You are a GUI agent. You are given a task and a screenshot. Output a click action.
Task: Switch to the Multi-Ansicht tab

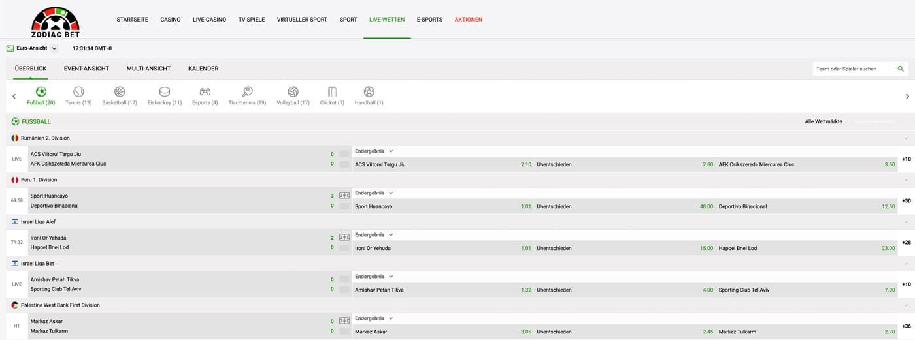(148, 69)
